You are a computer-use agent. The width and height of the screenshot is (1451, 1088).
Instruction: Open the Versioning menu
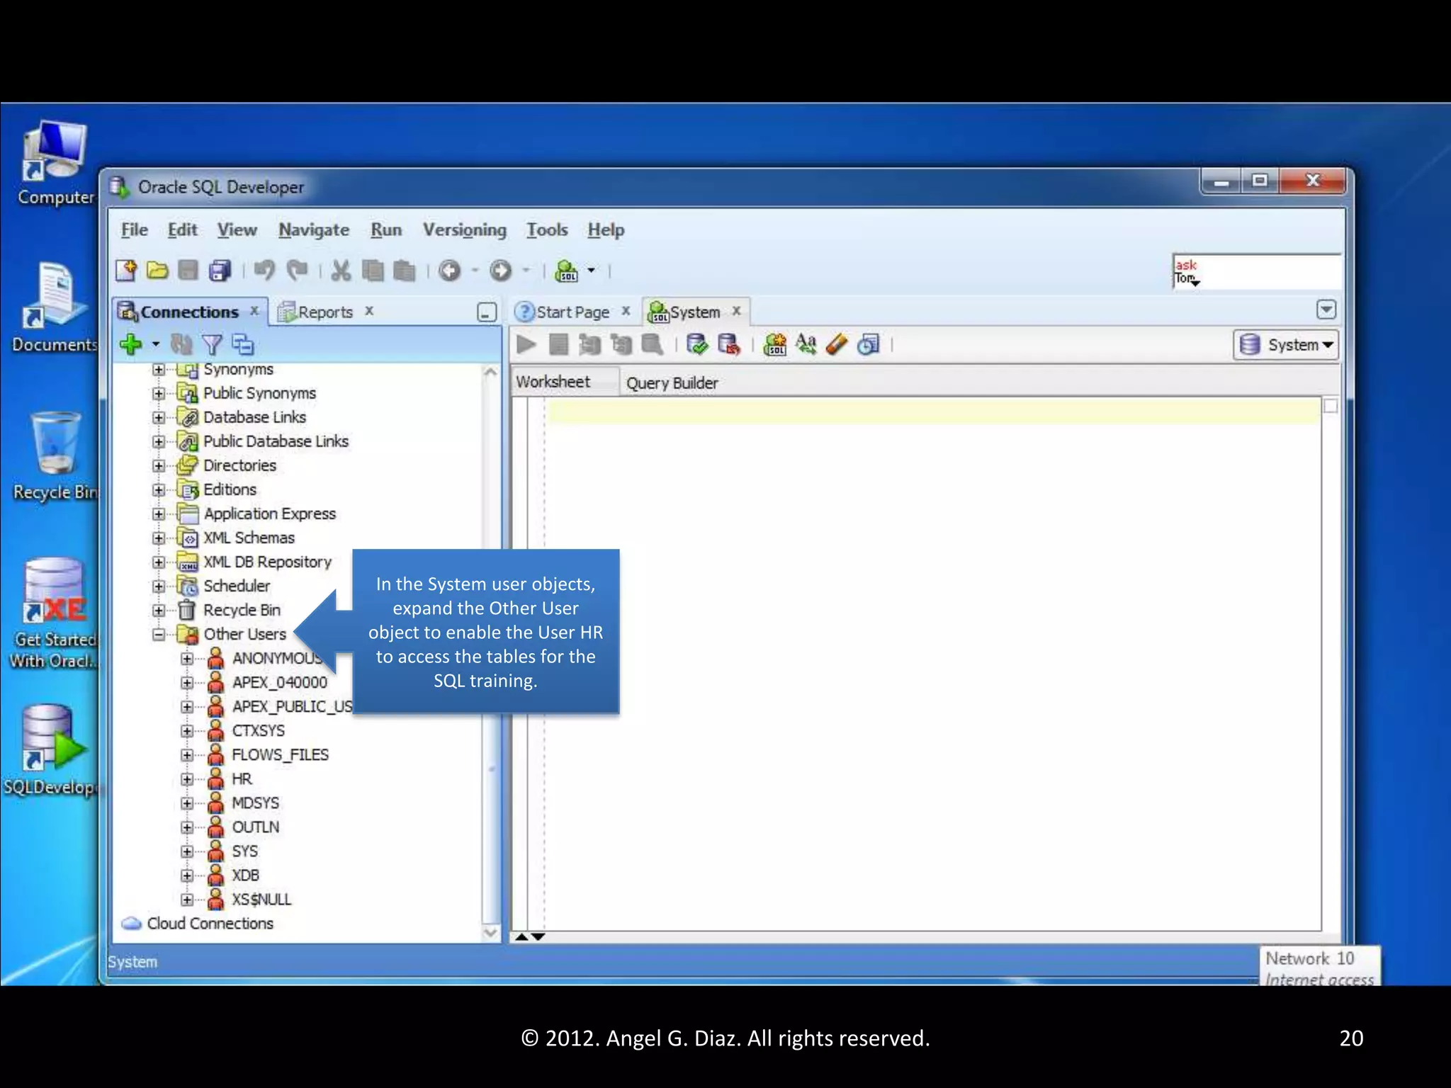[x=465, y=229]
